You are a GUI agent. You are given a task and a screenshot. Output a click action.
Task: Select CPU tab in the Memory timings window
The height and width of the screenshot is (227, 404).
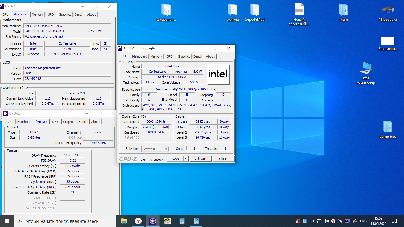10,122
